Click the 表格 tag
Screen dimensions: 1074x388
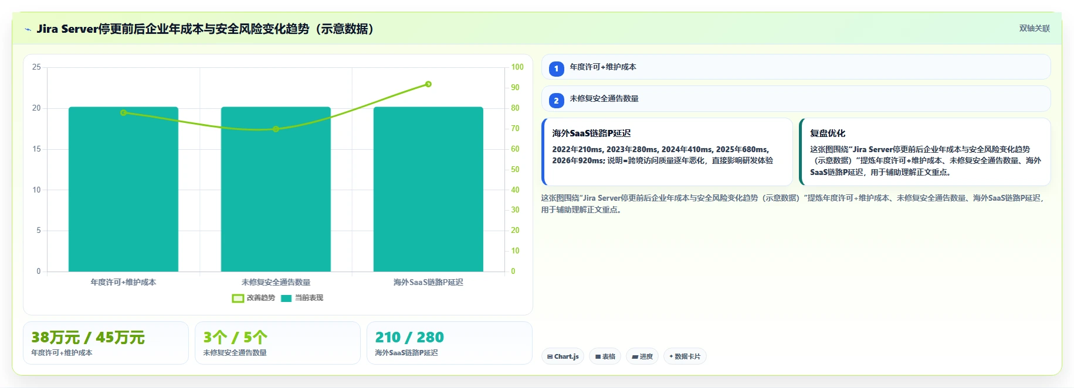(x=605, y=356)
